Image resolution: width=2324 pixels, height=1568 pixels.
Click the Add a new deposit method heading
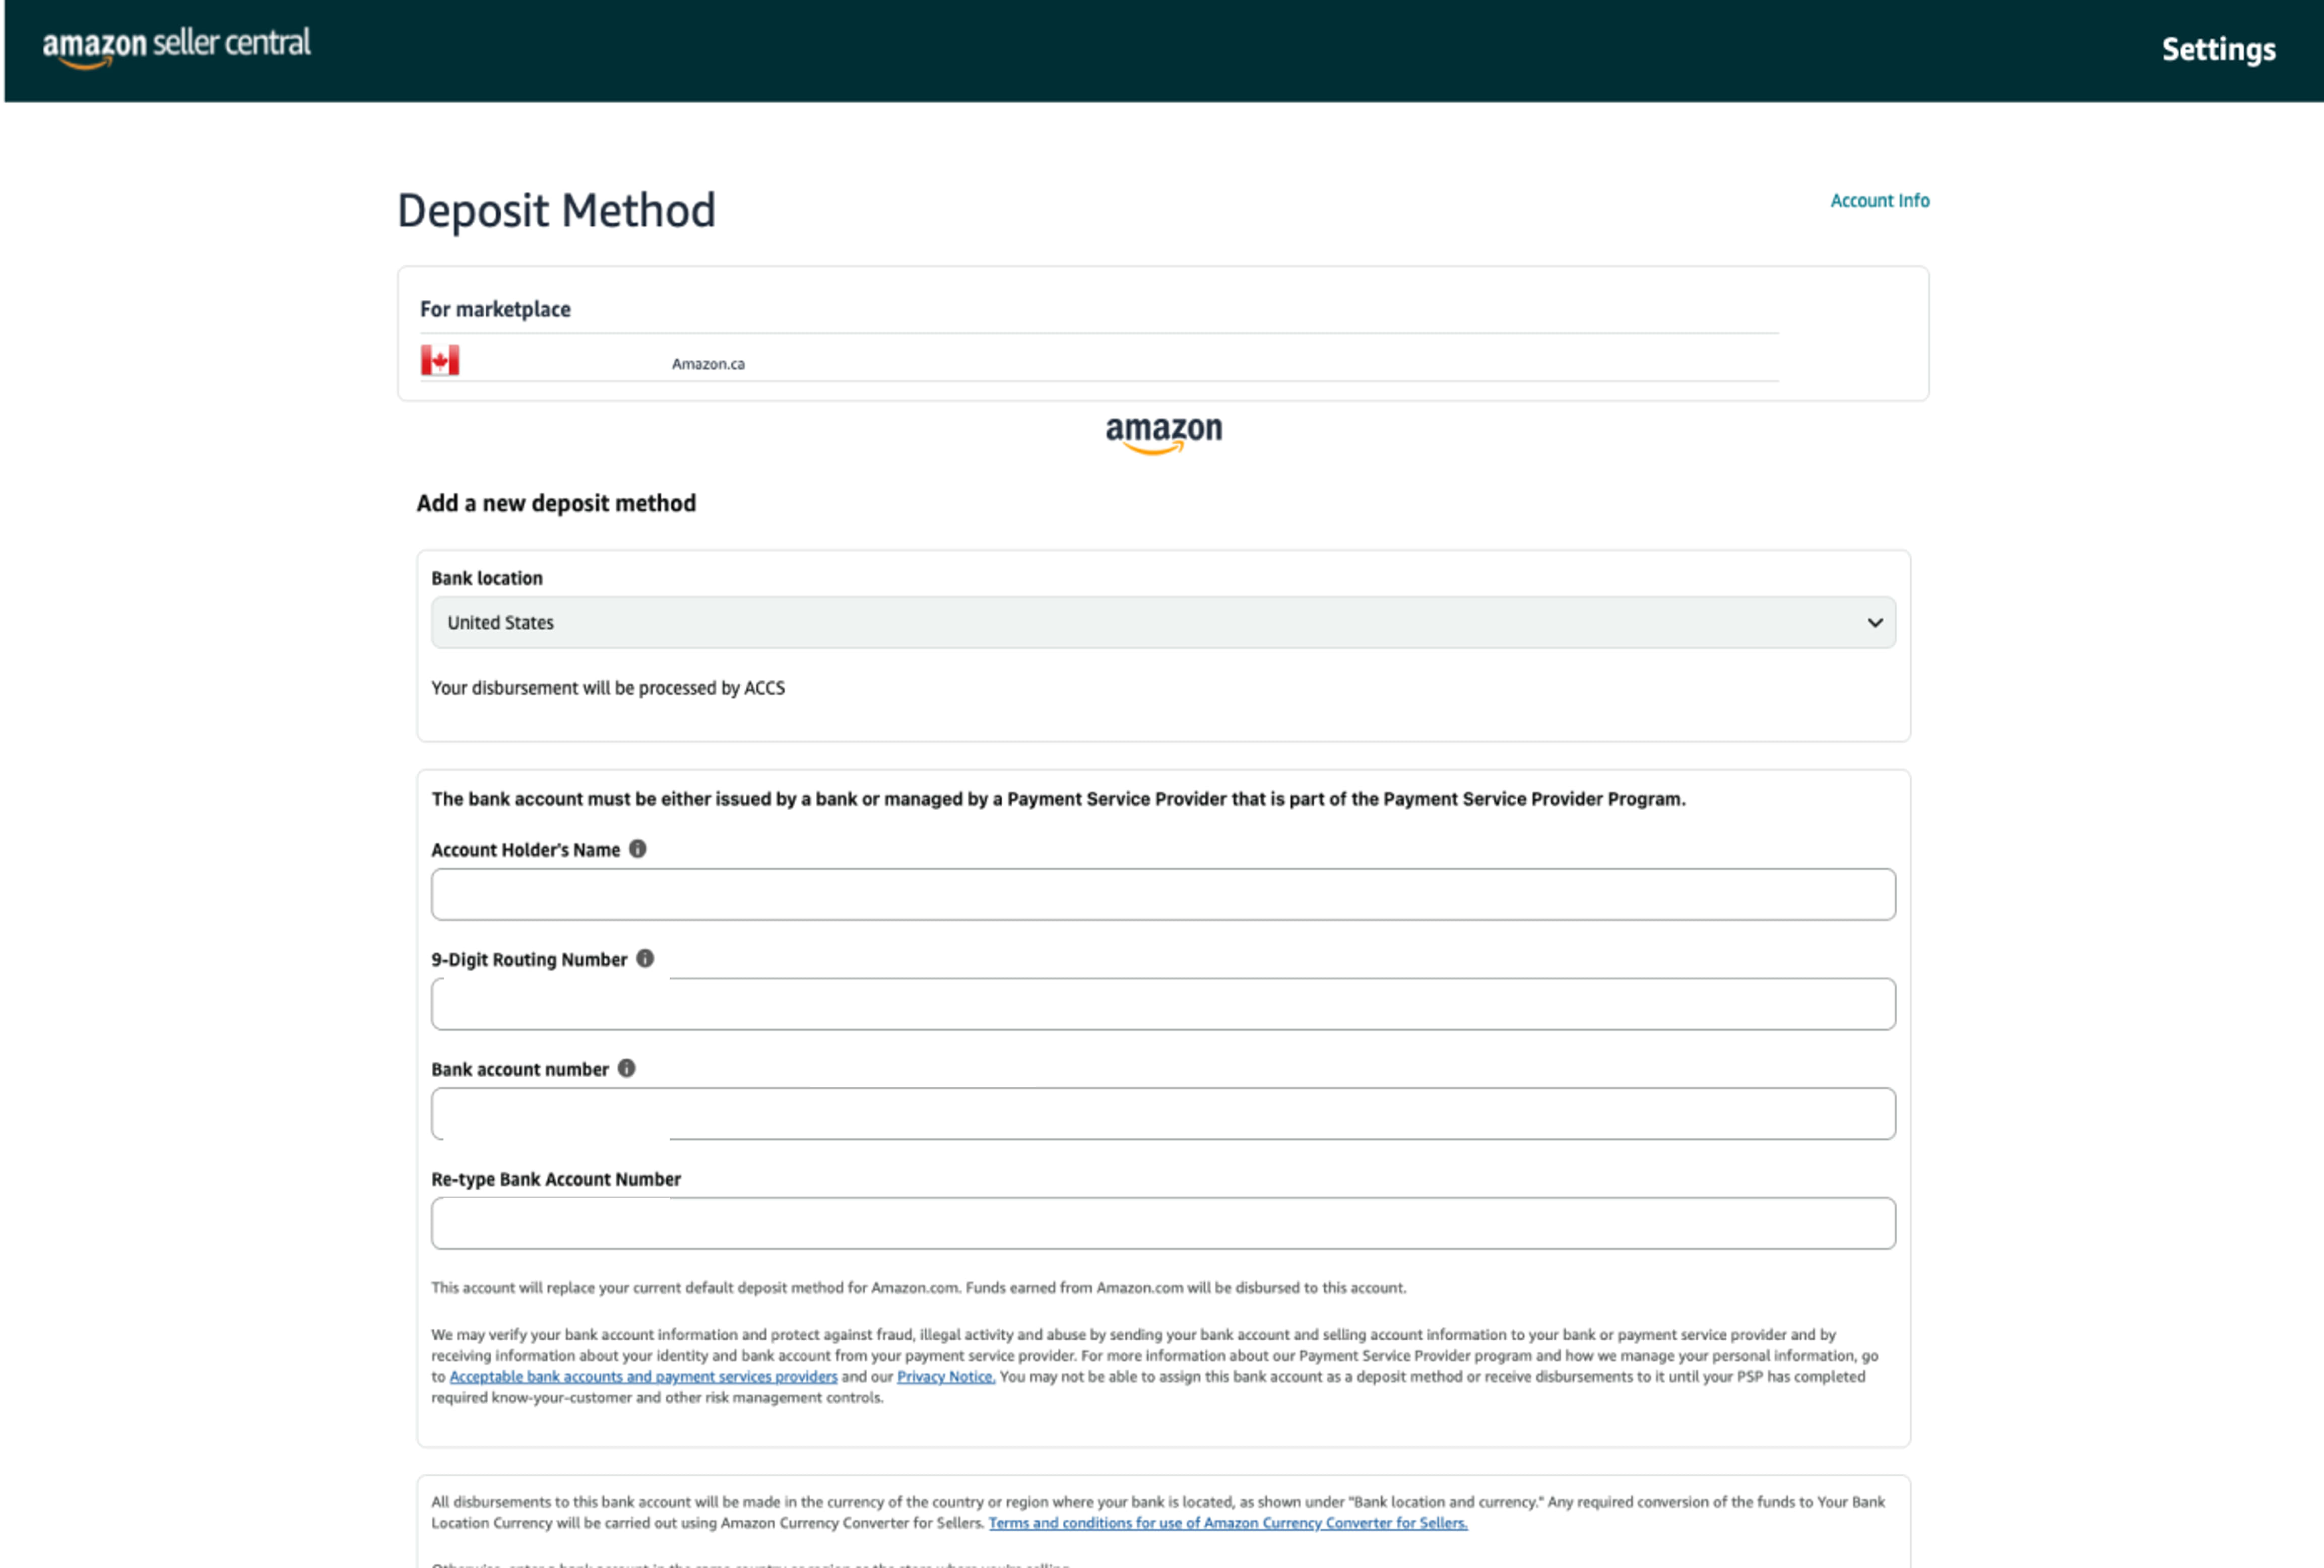point(556,503)
